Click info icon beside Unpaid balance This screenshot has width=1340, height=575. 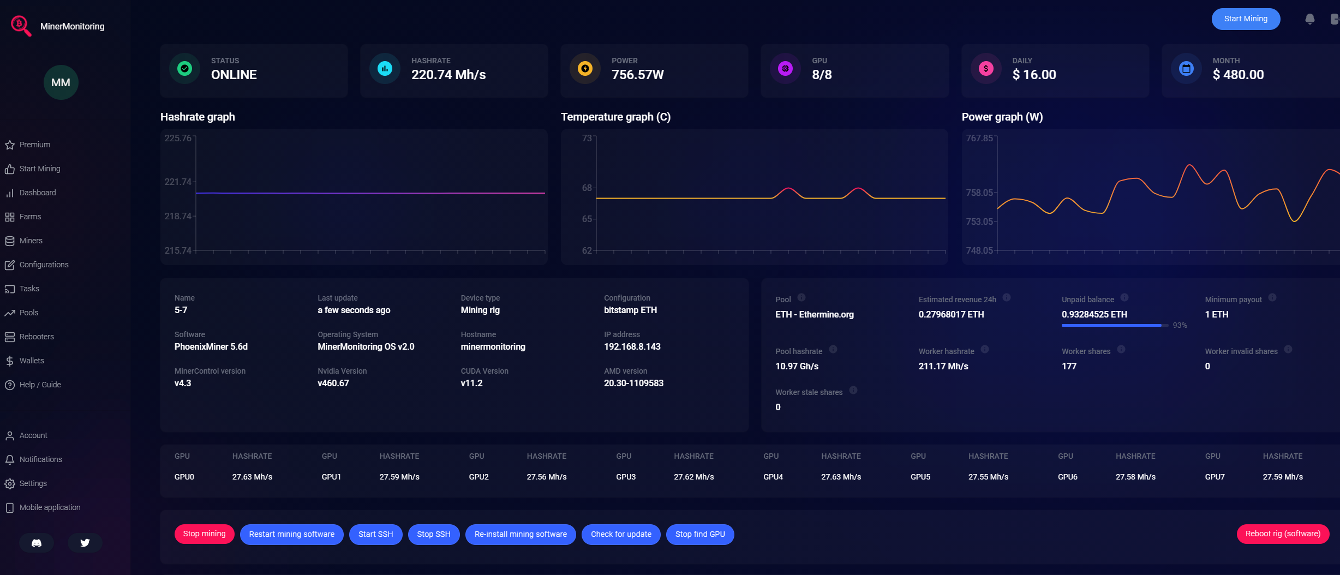pos(1124,298)
